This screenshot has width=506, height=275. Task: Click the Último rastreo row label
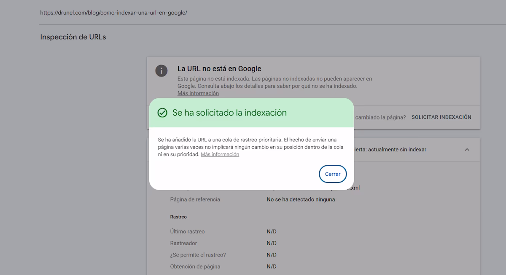tap(187, 231)
